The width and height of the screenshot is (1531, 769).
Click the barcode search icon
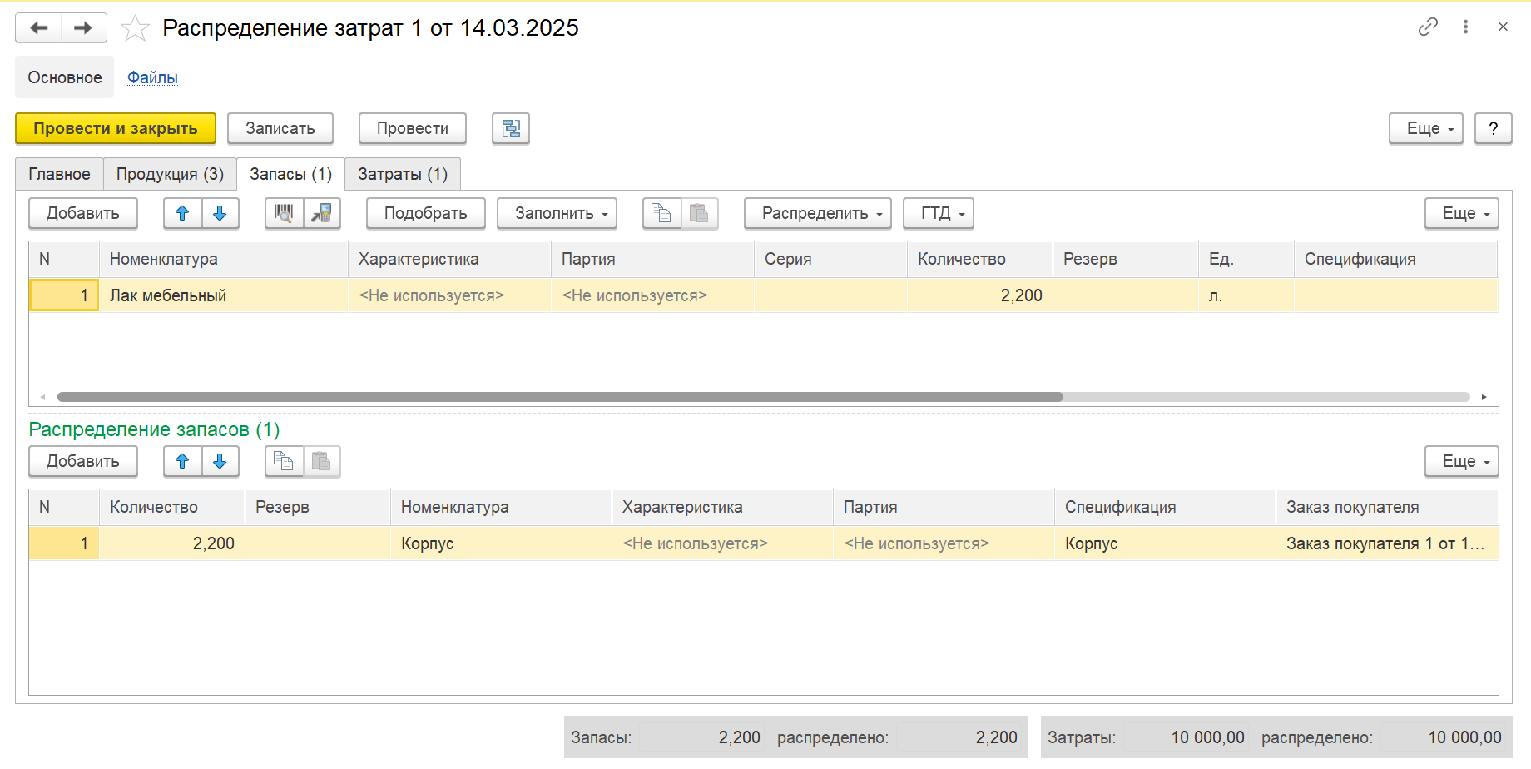click(284, 214)
